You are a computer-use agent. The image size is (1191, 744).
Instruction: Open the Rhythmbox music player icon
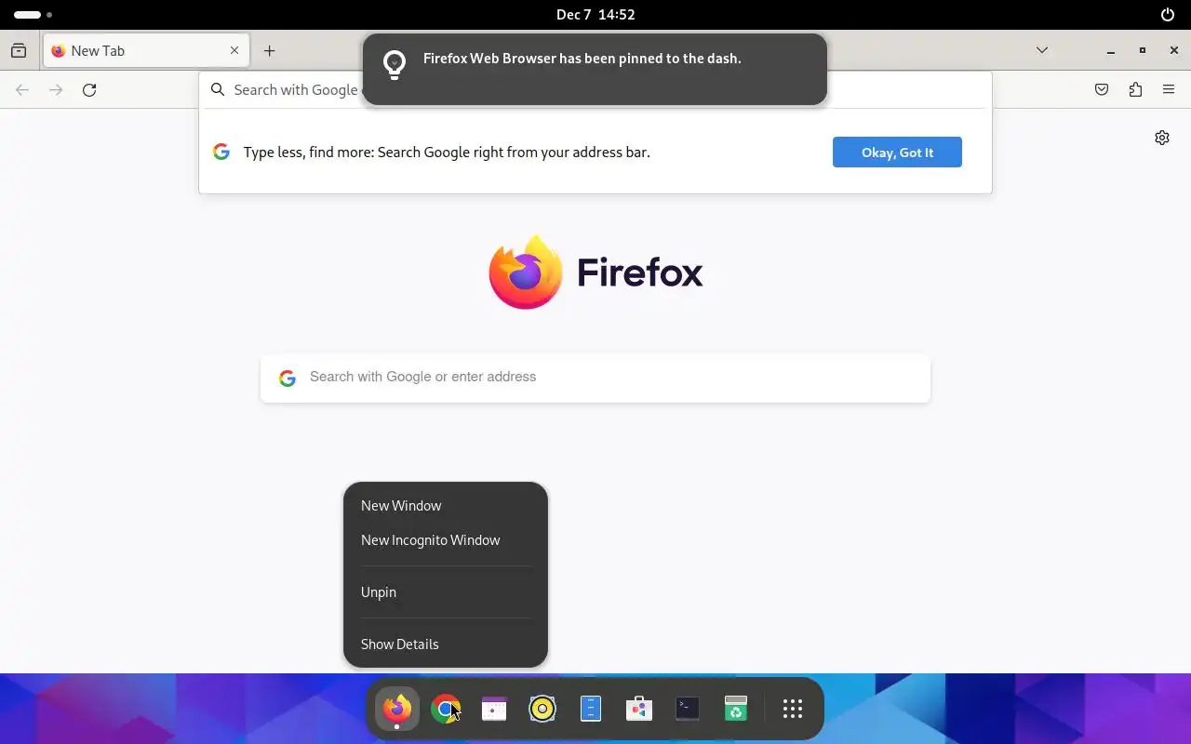[542, 709]
